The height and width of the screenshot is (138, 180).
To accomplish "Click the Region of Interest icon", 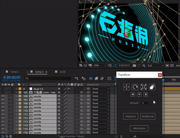I will (x=167, y=66).
